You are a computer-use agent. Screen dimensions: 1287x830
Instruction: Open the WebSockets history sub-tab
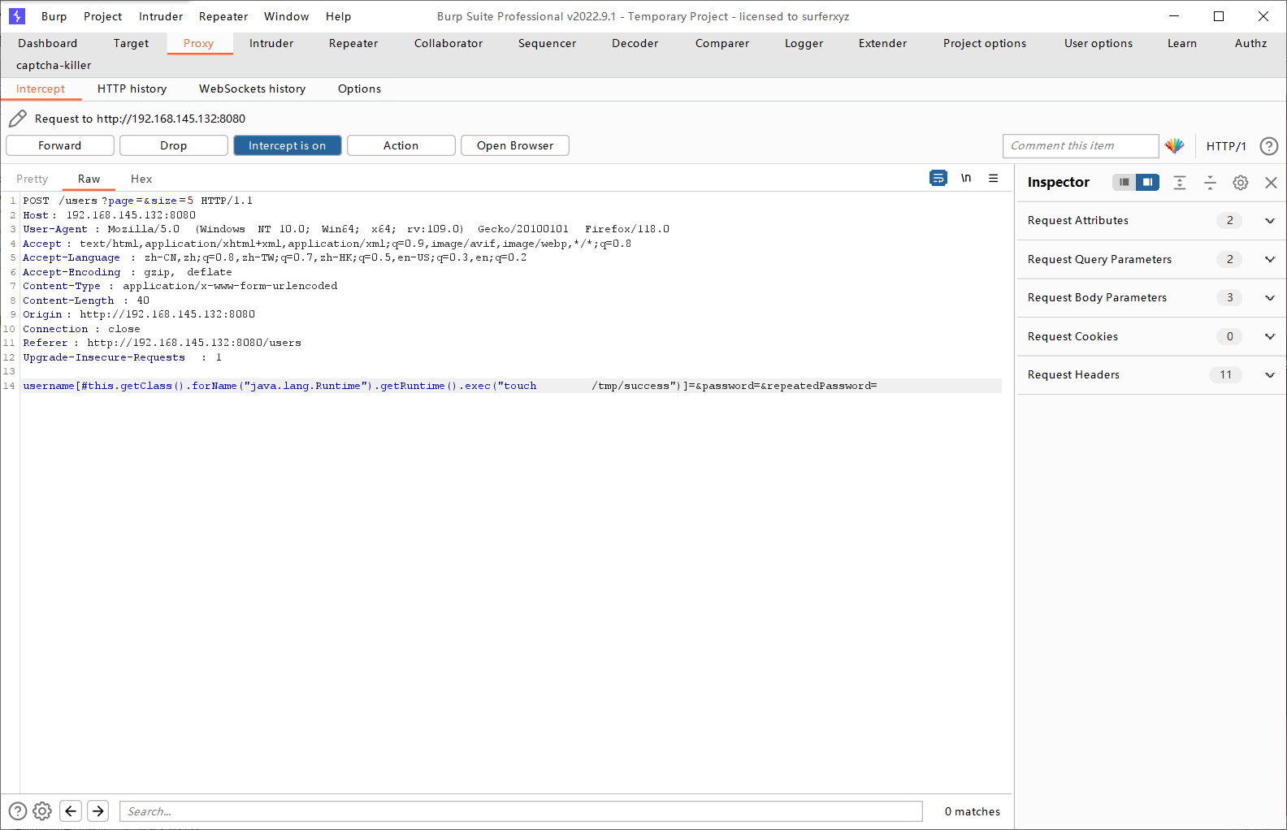point(253,89)
